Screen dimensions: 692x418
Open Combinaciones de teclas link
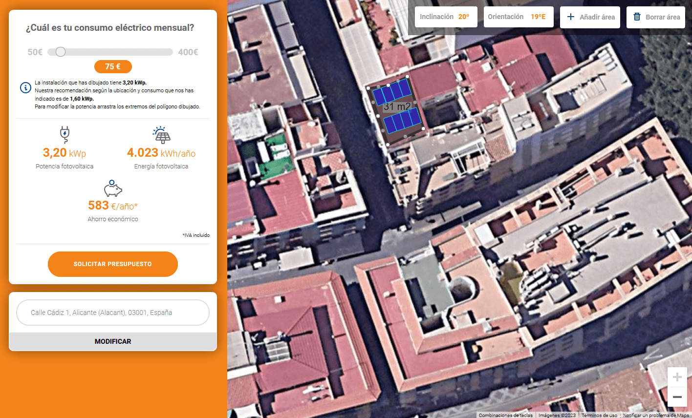click(506, 415)
